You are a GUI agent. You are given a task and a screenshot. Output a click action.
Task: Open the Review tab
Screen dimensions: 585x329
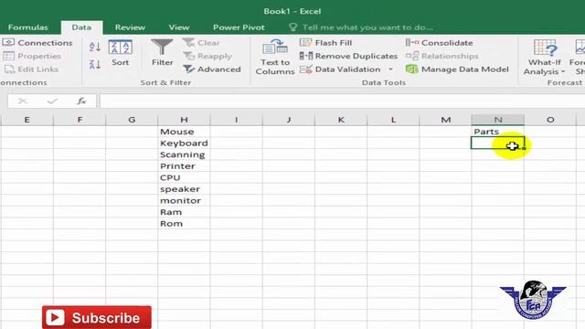click(130, 27)
